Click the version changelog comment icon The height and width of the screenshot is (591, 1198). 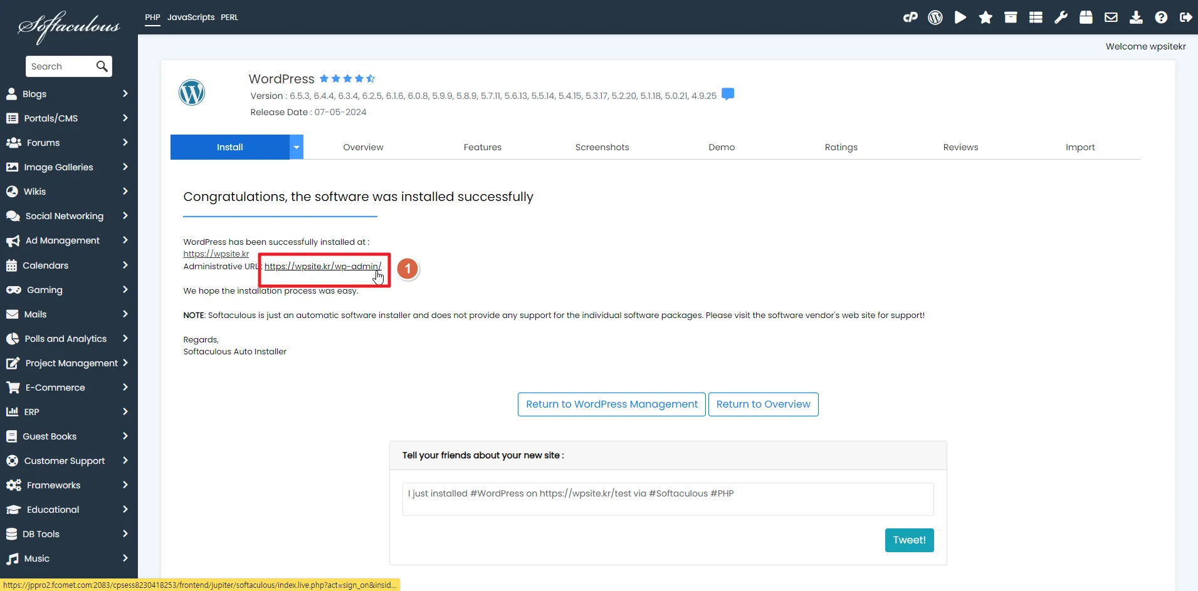click(x=728, y=95)
